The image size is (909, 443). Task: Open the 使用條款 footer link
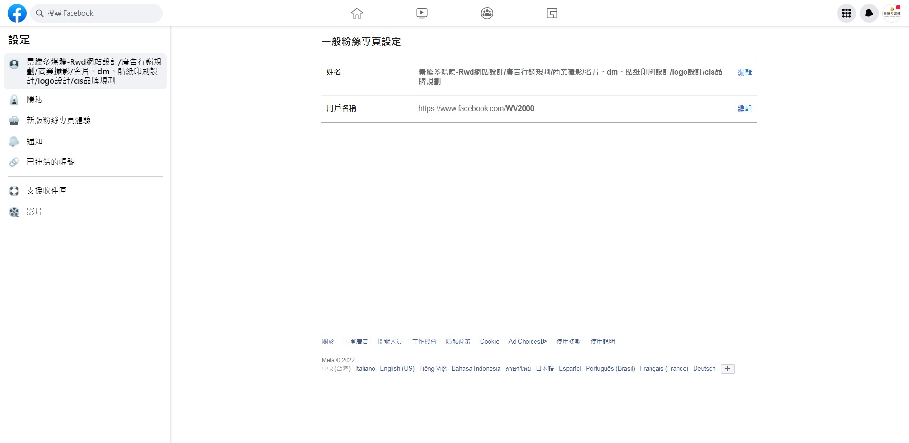tap(569, 342)
